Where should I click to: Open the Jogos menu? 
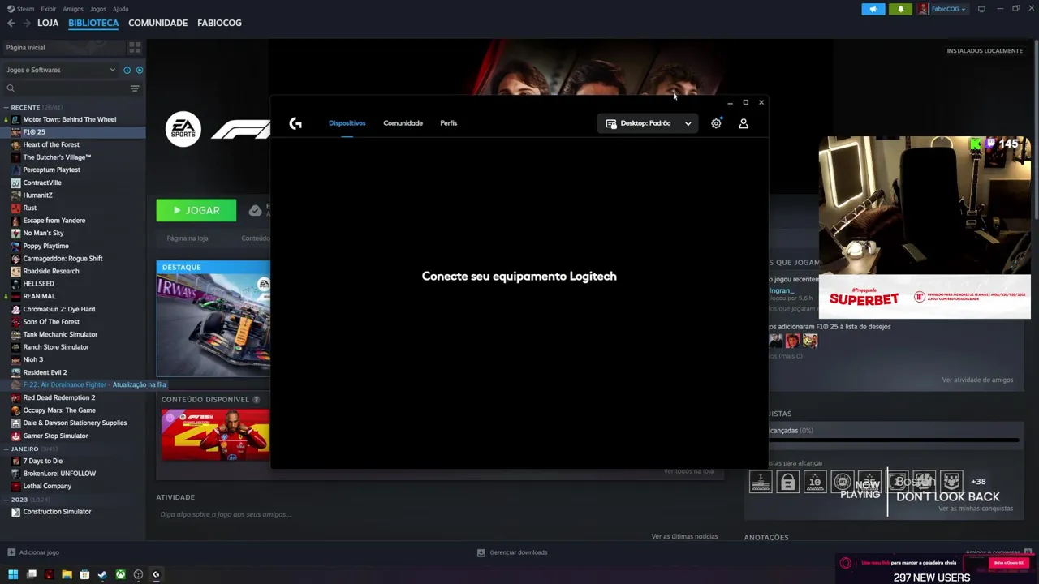(98, 9)
